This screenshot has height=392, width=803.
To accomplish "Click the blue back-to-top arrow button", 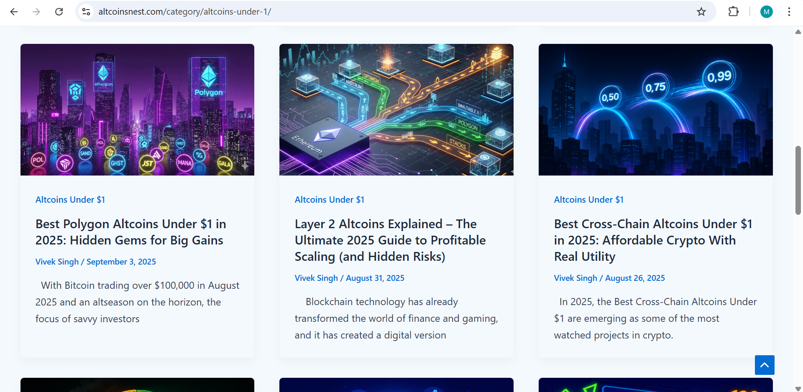I will click(765, 365).
